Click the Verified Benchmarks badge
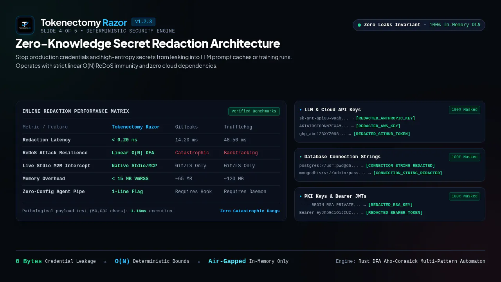The height and width of the screenshot is (282, 501). pyautogui.click(x=254, y=111)
